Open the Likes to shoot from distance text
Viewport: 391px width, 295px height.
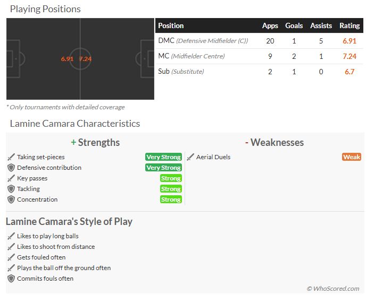[x=56, y=247]
